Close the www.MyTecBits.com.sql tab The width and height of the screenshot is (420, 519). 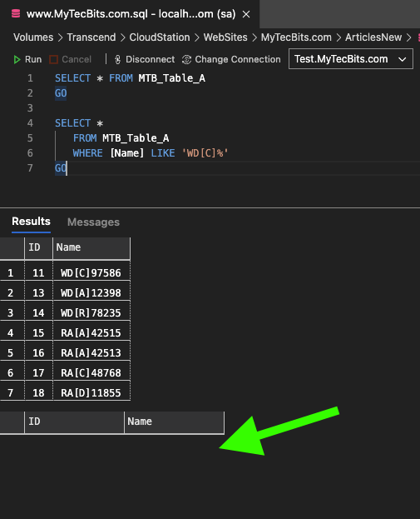point(246,14)
